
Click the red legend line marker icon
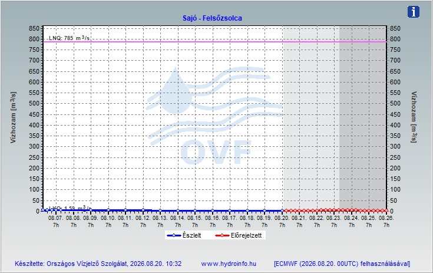tap(222, 235)
